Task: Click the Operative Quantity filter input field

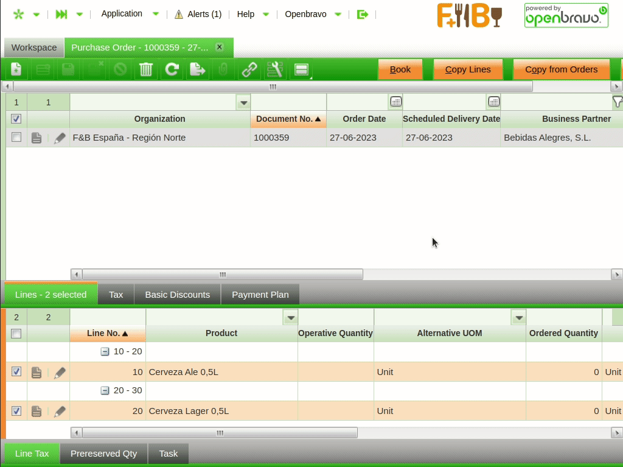Action: pyautogui.click(x=336, y=317)
